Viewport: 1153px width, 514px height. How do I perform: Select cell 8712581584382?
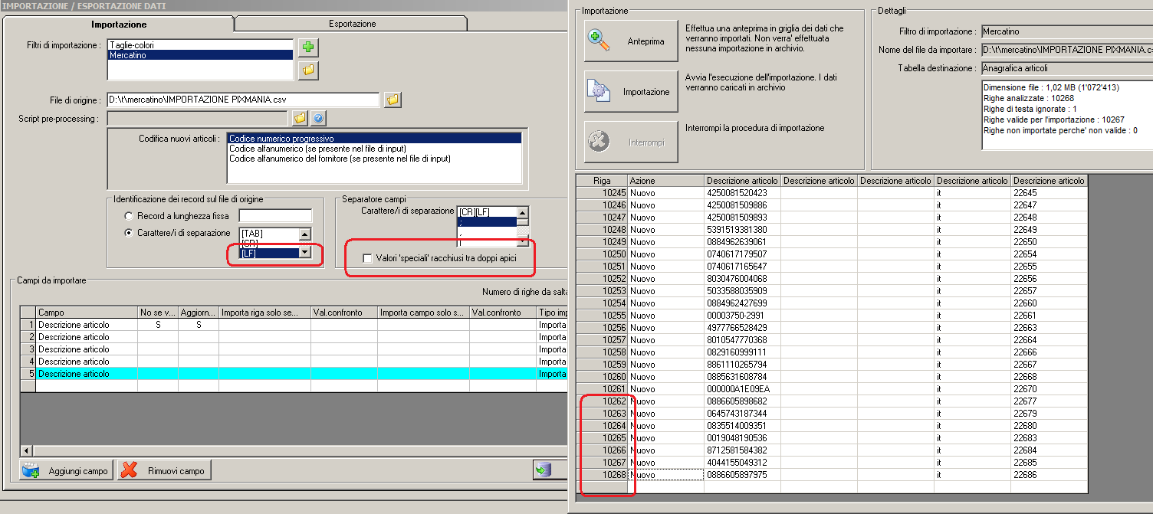tap(742, 450)
